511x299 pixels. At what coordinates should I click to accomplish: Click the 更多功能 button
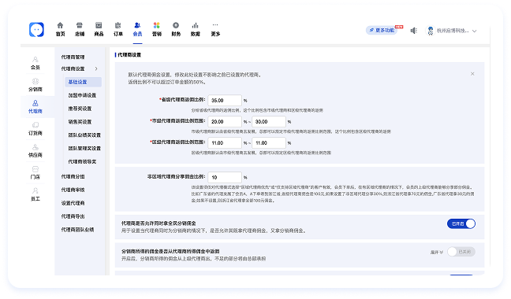(382, 30)
